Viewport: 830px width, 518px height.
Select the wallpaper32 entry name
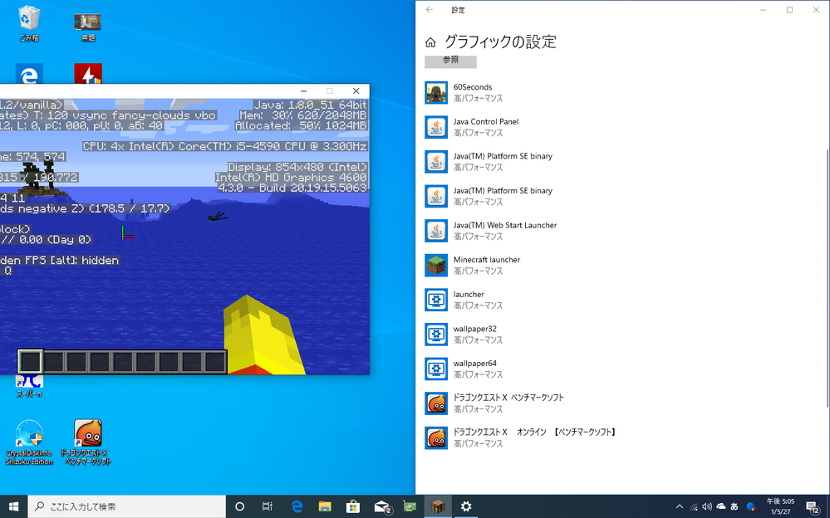point(474,329)
